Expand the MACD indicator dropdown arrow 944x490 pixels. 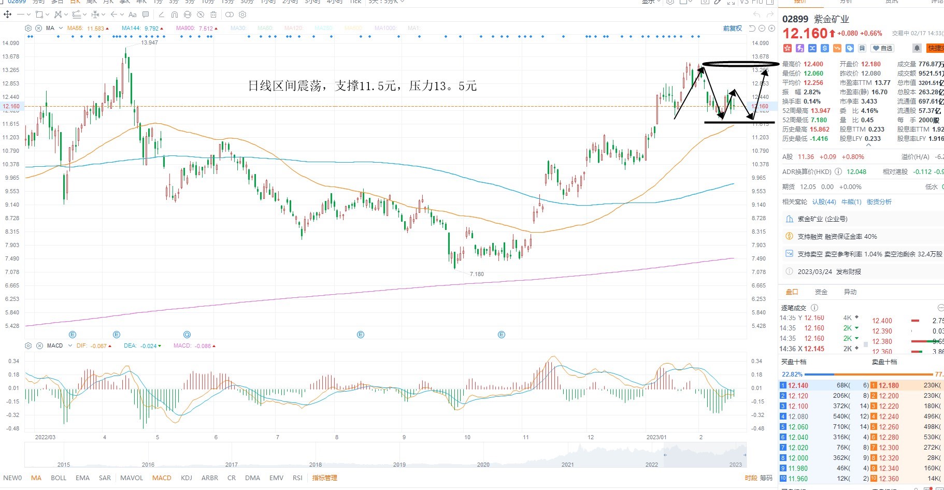(x=70, y=345)
